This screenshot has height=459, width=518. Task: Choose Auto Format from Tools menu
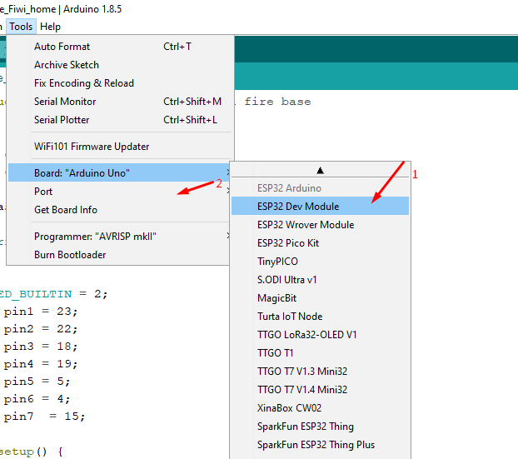pyautogui.click(x=120, y=47)
